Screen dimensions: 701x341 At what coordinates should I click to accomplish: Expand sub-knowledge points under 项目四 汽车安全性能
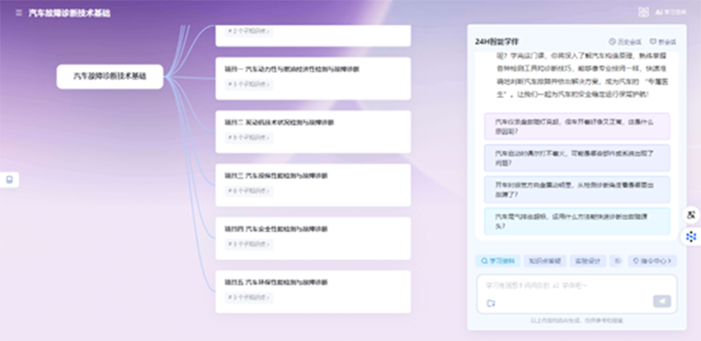point(249,244)
